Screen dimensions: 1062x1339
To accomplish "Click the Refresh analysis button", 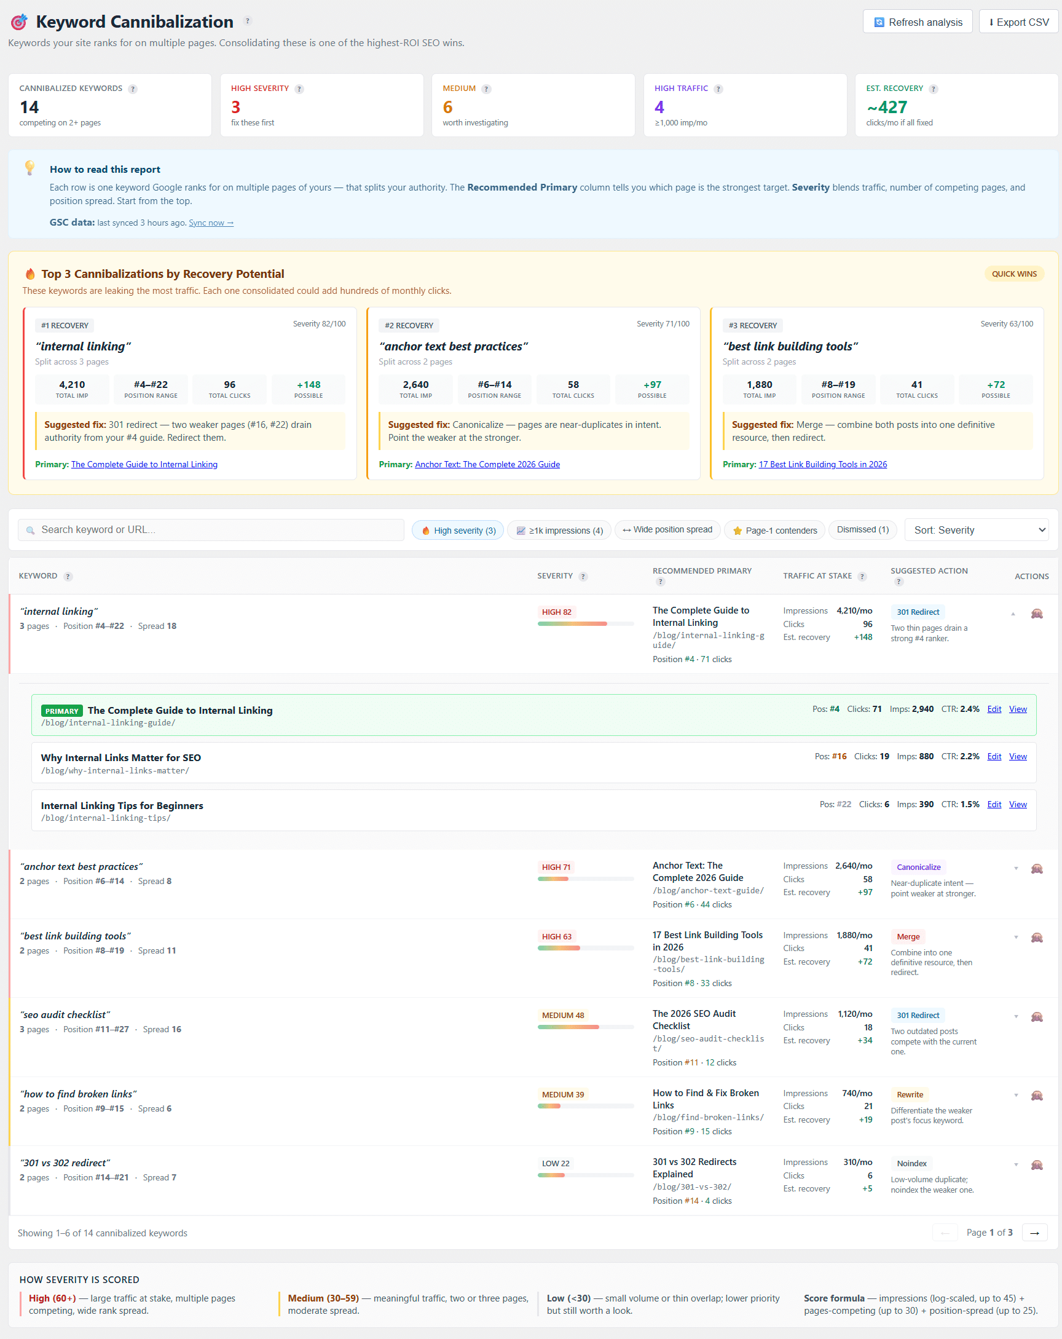I will click(918, 22).
